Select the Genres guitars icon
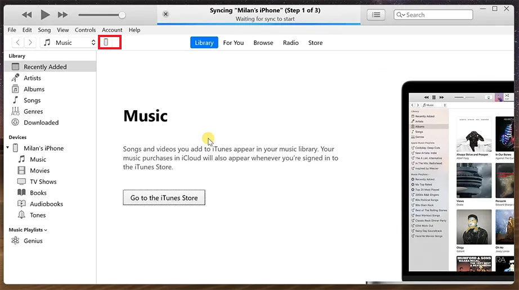This screenshot has width=519, height=290. (x=15, y=111)
